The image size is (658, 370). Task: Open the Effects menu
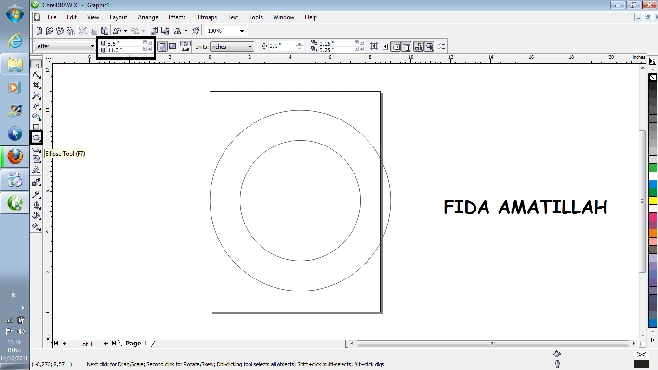(177, 17)
